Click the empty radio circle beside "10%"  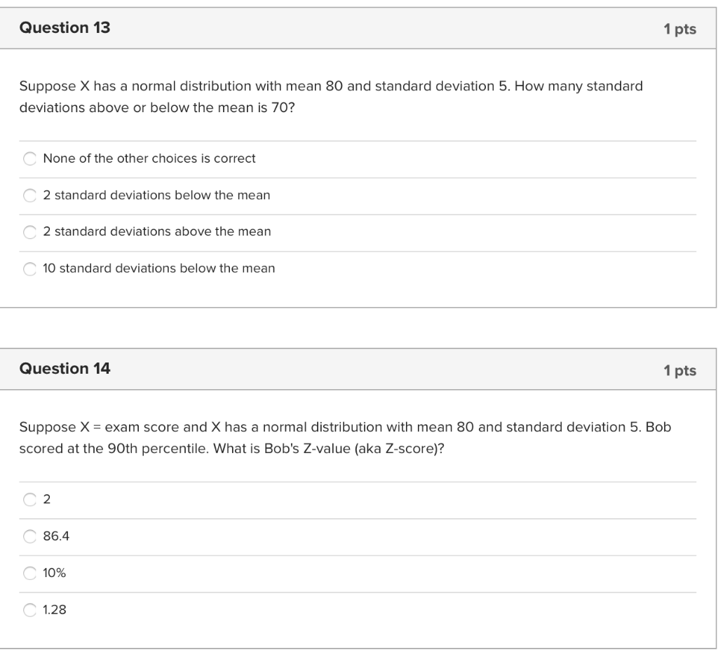(x=29, y=573)
